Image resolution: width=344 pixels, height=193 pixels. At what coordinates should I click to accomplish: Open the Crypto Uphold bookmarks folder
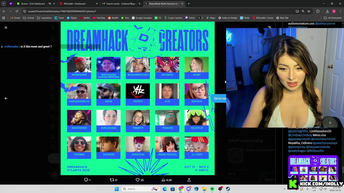pyautogui.click(x=173, y=18)
